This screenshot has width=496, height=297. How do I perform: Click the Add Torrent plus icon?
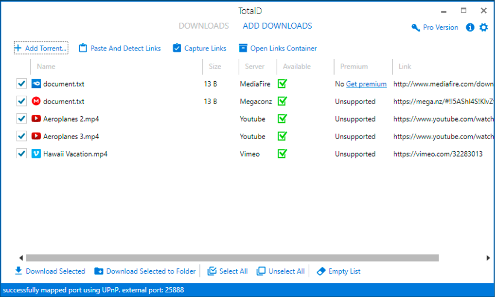point(18,48)
